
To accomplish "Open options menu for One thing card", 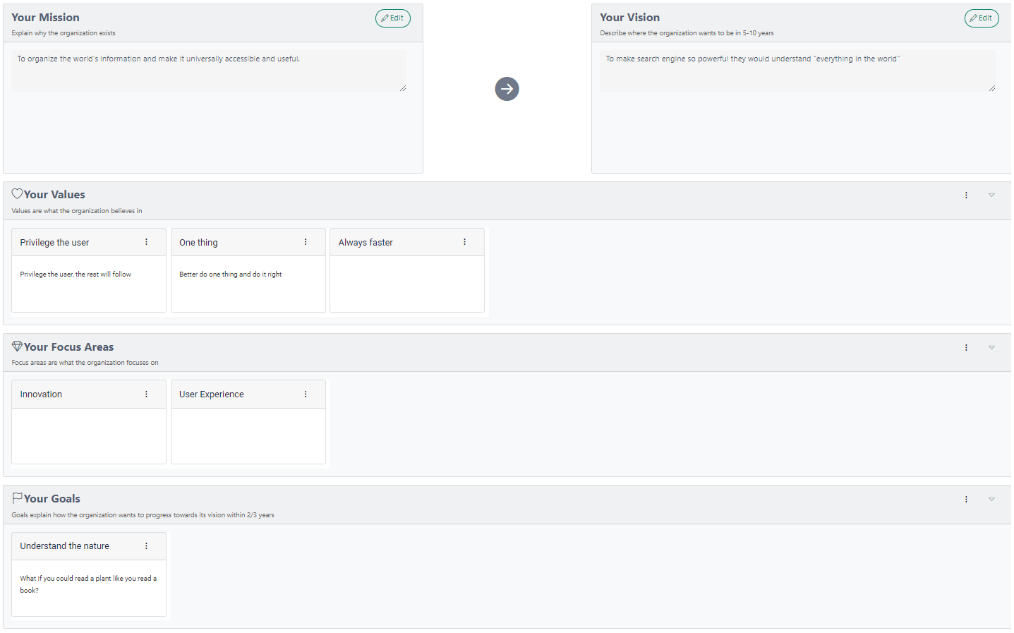I will tap(306, 242).
